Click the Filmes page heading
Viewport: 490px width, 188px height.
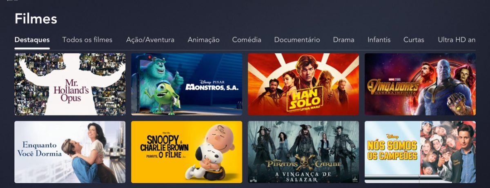36,19
